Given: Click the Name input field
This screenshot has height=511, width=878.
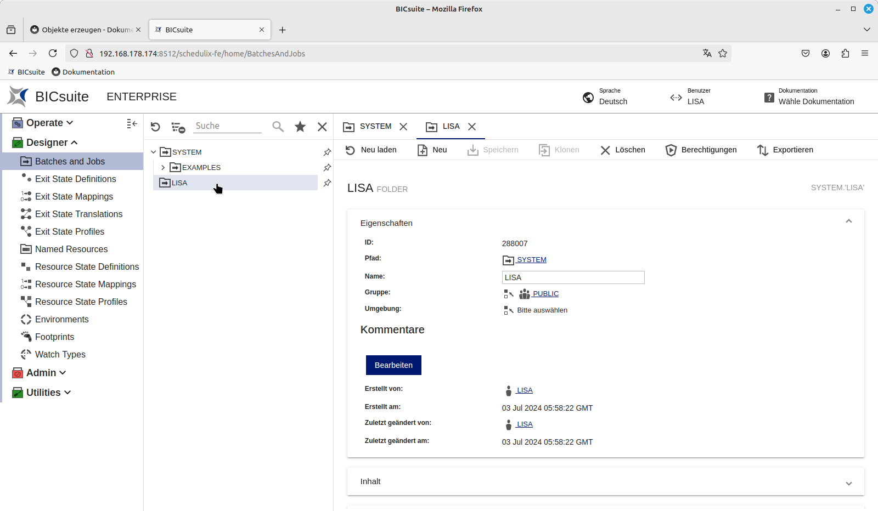Looking at the screenshot, I should pos(572,277).
